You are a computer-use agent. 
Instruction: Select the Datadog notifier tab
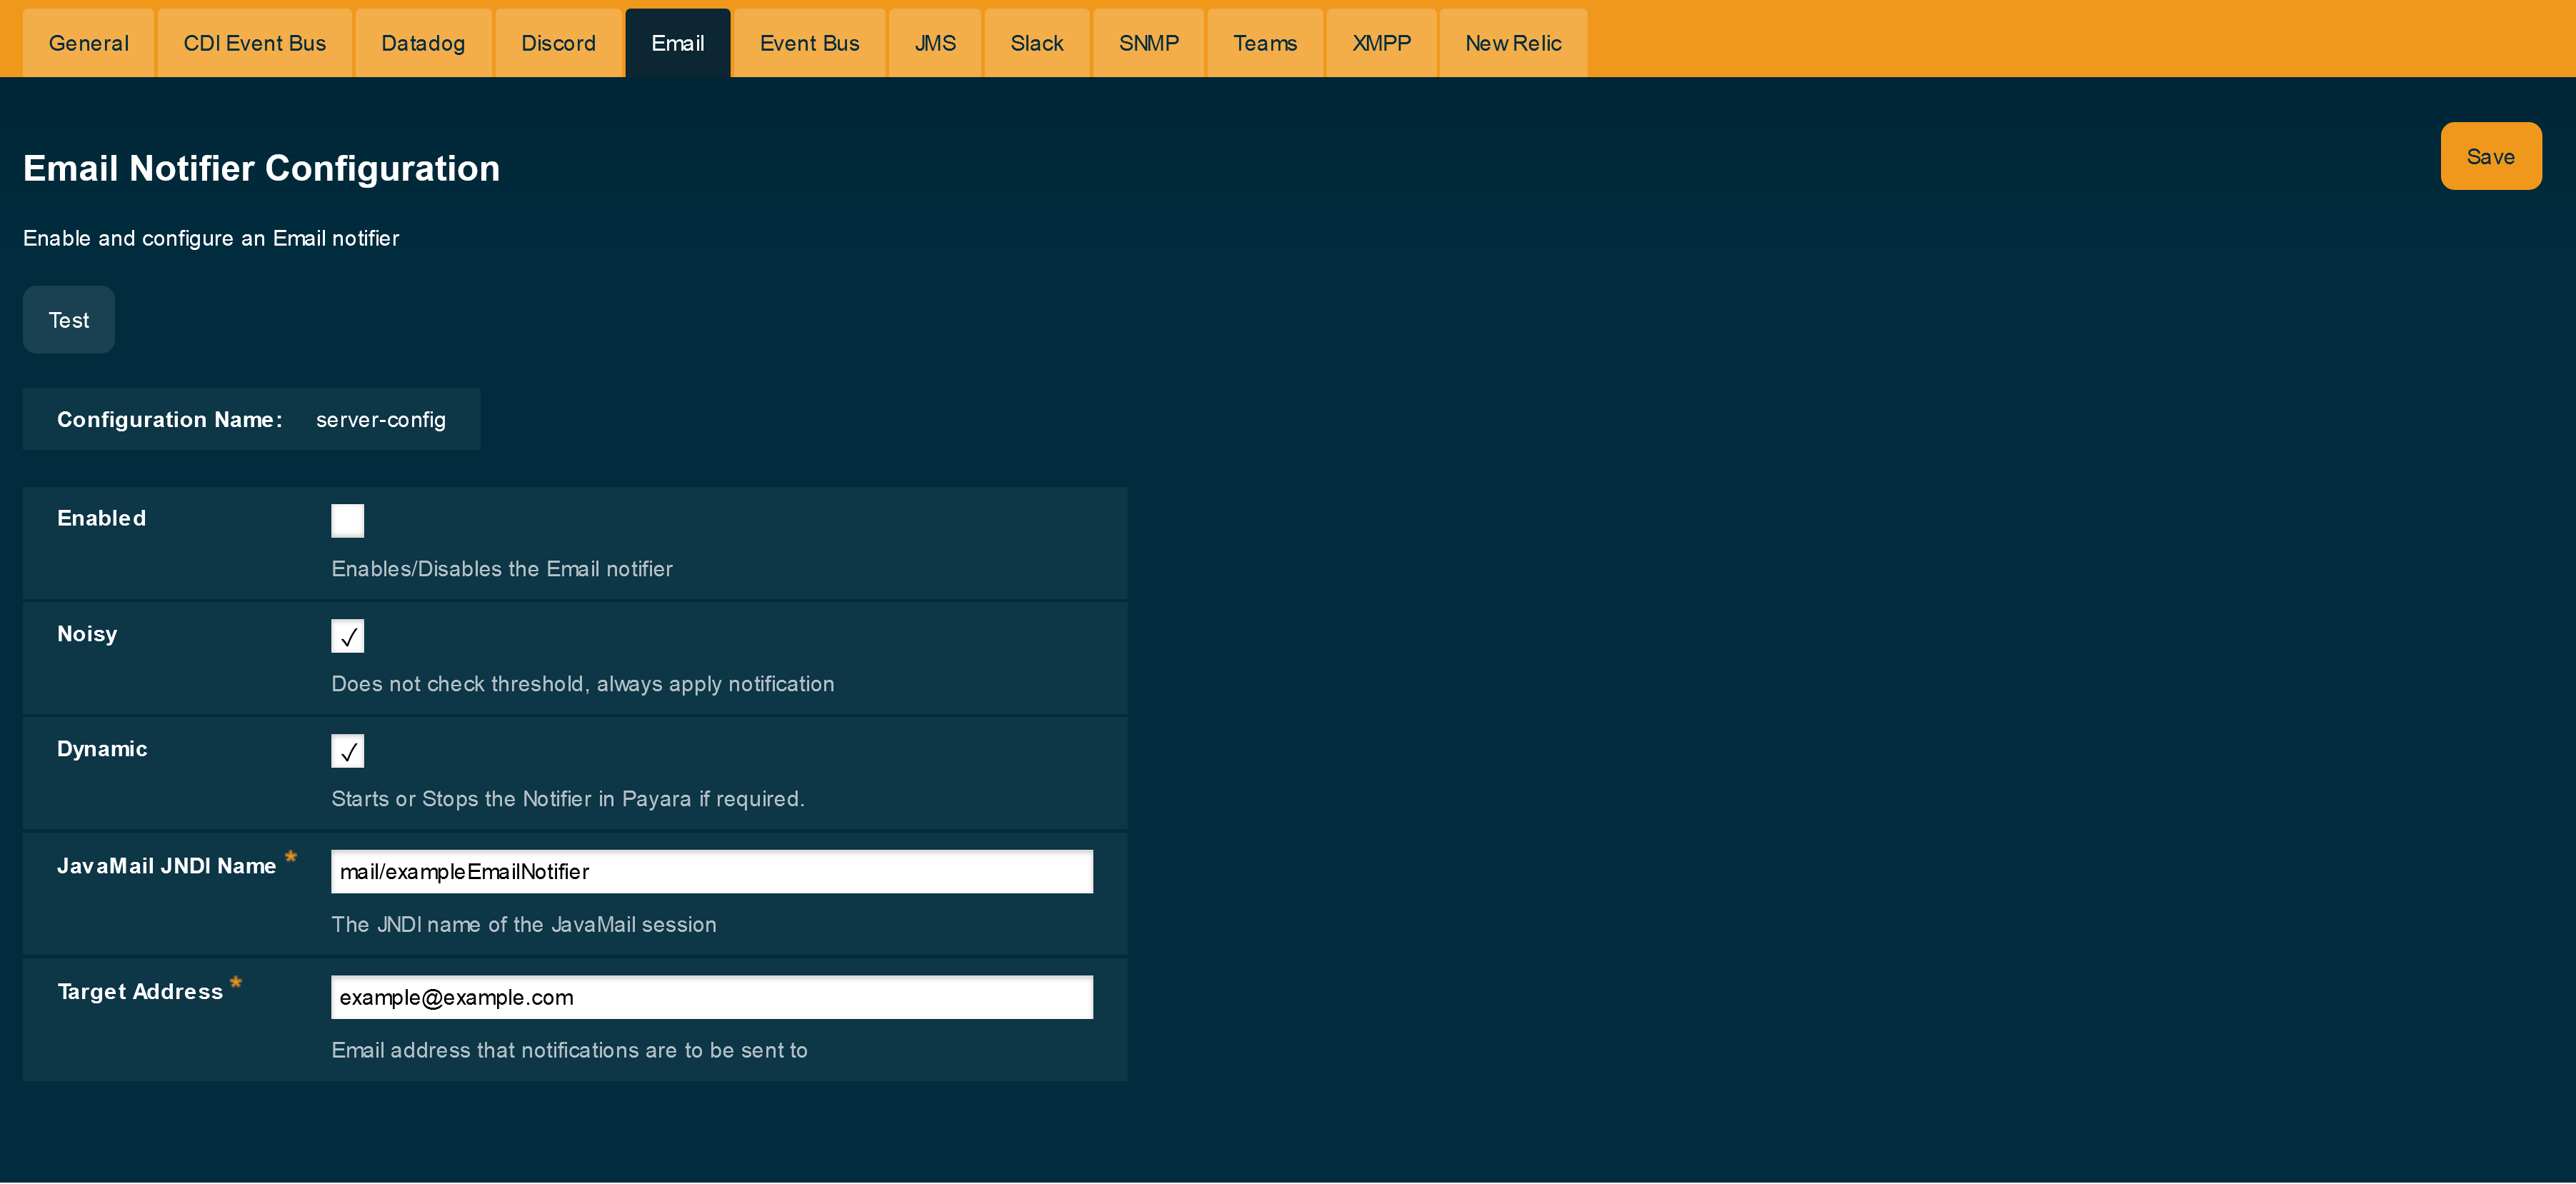[x=423, y=42]
